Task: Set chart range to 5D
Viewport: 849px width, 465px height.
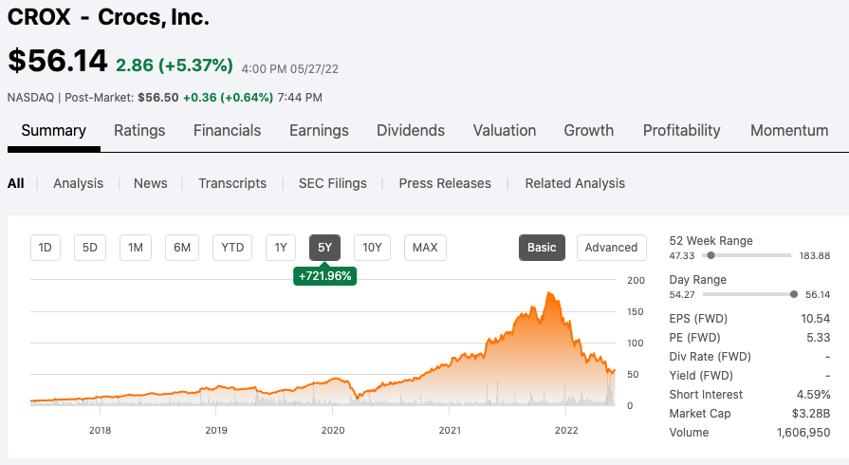Action: pos(90,248)
